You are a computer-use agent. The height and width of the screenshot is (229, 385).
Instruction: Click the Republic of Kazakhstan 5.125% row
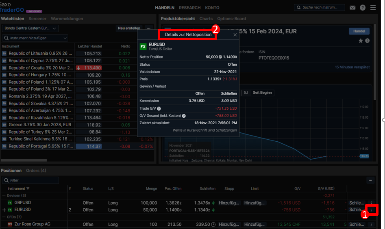pos(78,118)
